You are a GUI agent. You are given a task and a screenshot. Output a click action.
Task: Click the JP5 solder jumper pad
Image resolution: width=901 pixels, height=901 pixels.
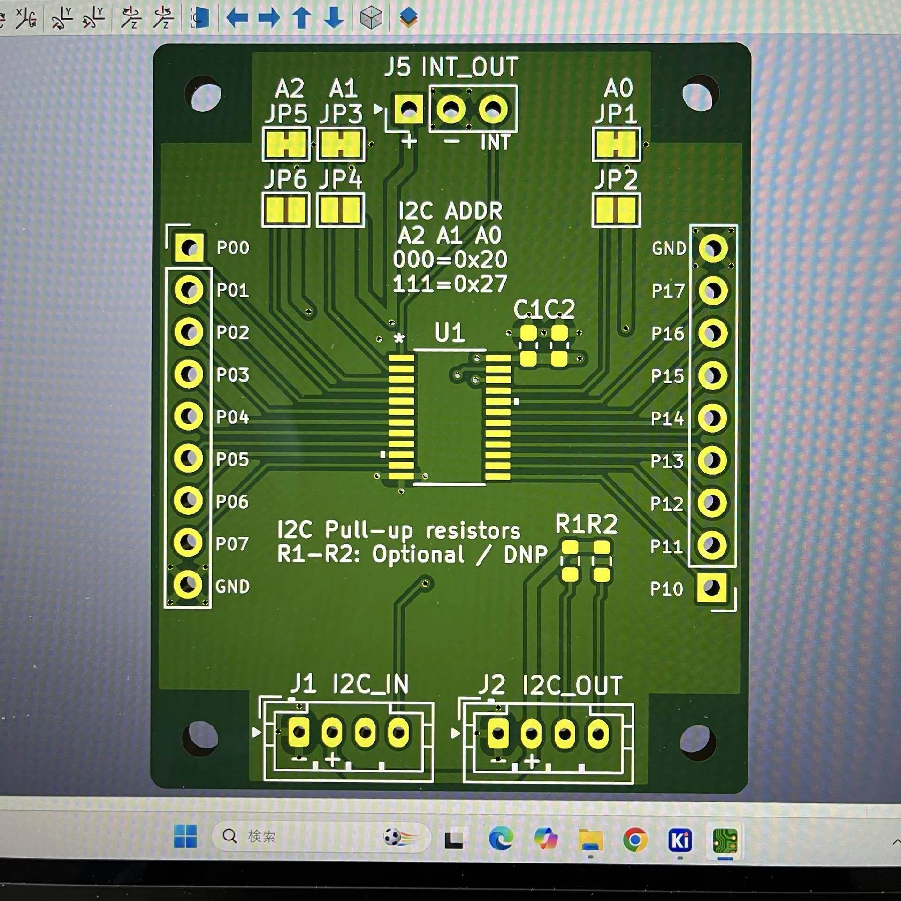tap(286, 144)
